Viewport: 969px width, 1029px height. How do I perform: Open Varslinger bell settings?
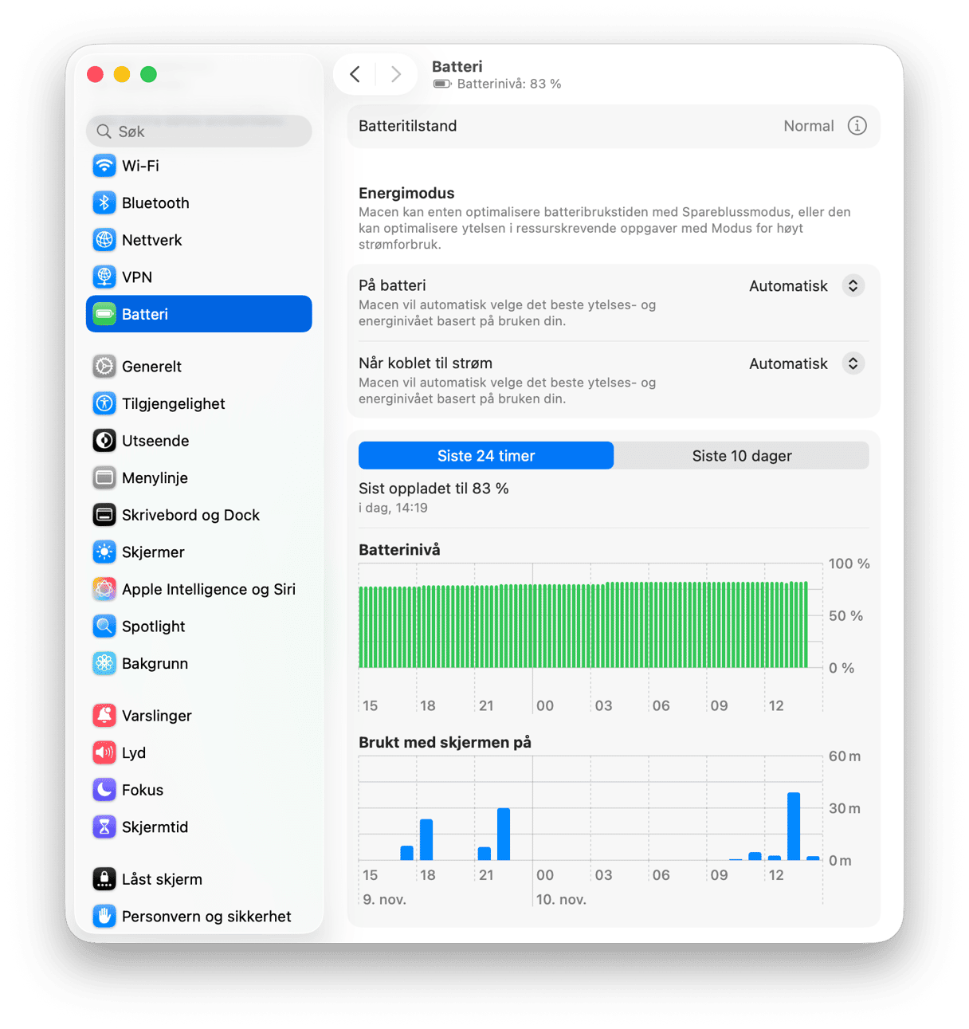click(x=198, y=716)
